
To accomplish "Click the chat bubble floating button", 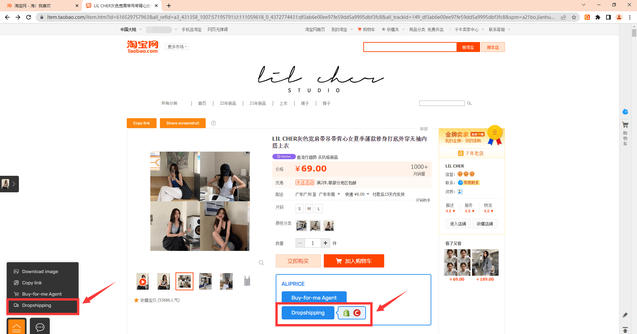I will pos(40,326).
